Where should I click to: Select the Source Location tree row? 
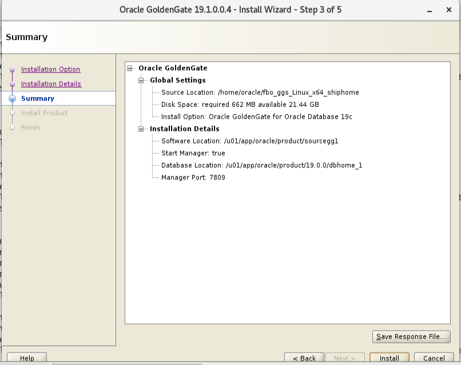(x=260, y=93)
